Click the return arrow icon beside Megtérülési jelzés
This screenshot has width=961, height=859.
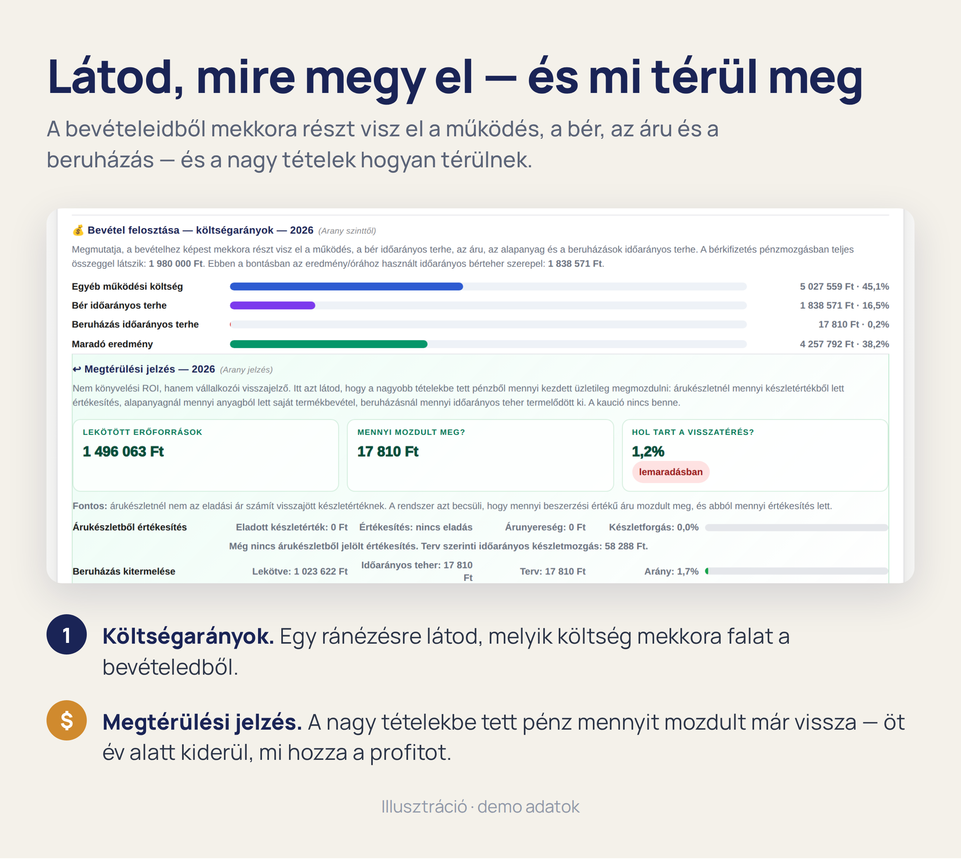point(76,369)
